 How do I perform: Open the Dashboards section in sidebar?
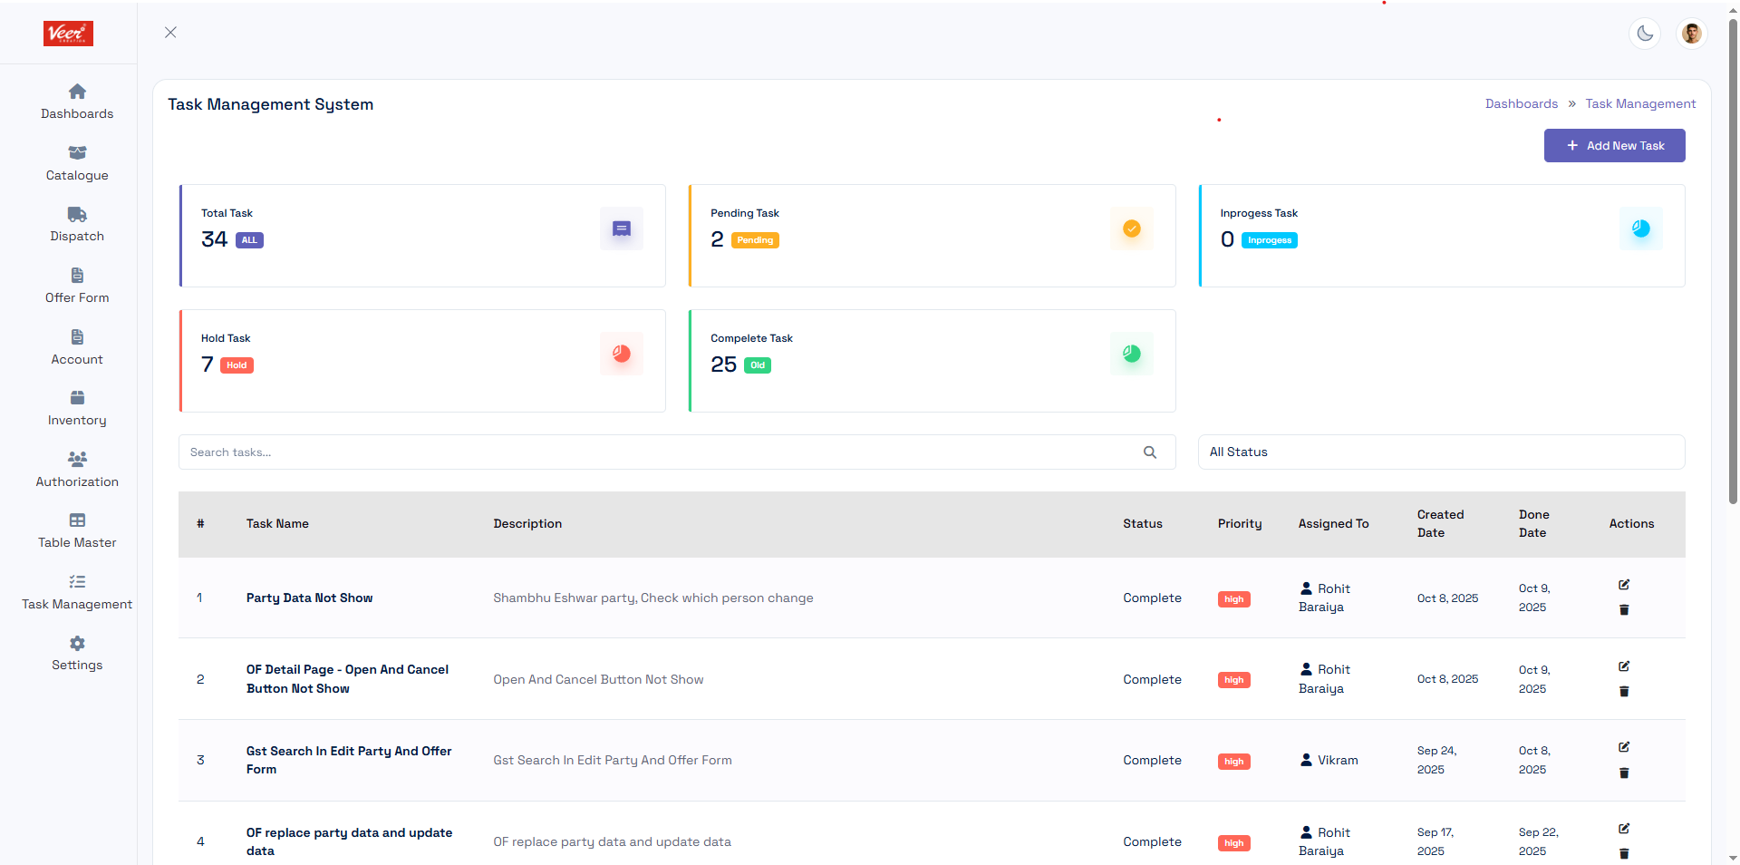(x=77, y=102)
